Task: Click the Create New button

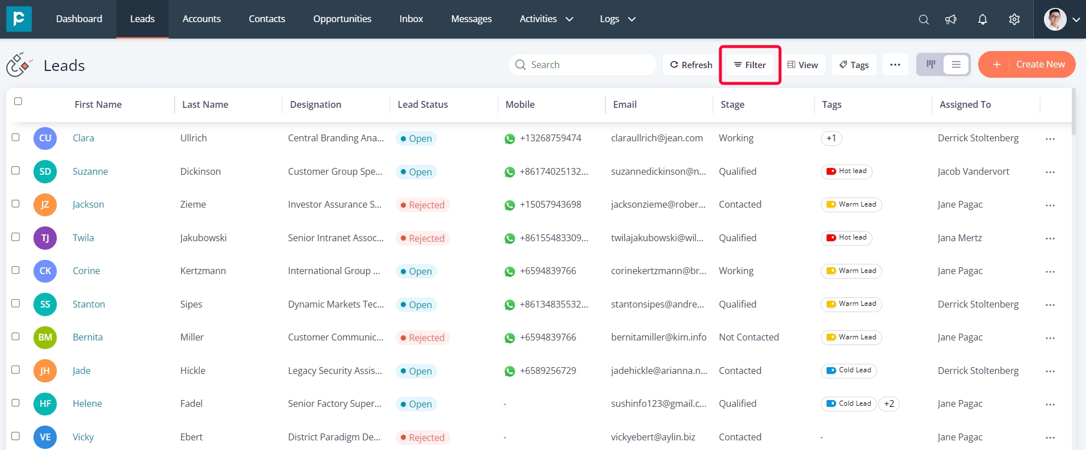Action: pyautogui.click(x=1027, y=65)
